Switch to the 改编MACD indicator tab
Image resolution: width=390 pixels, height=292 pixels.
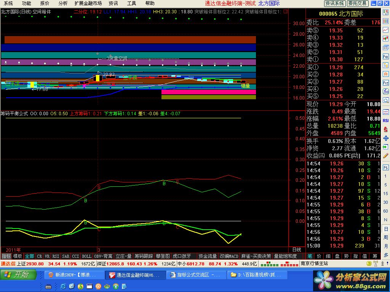[229, 256]
